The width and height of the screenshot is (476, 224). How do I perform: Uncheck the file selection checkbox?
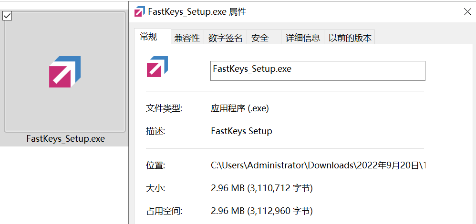coord(7,16)
